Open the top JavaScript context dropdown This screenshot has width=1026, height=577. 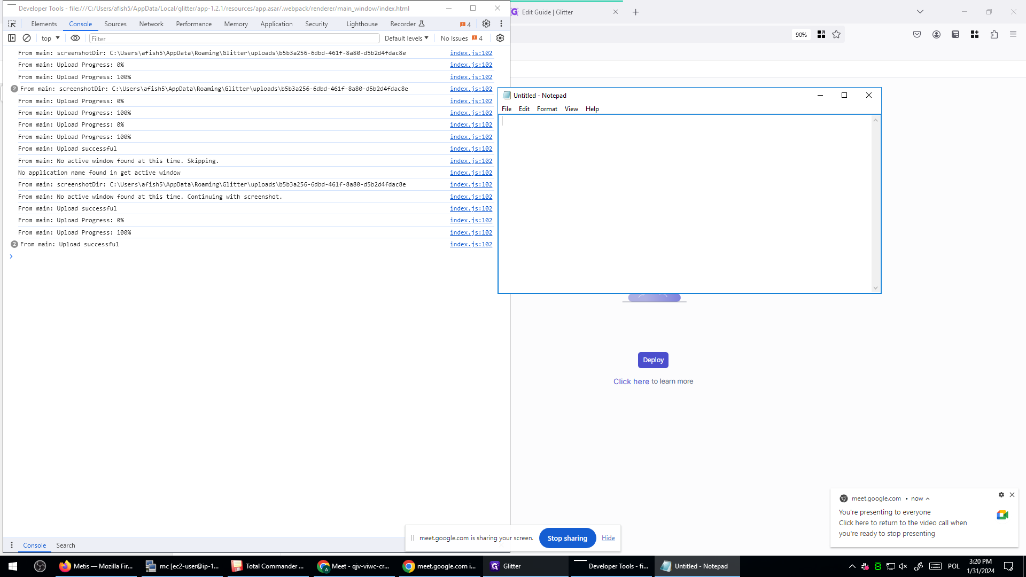click(x=51, y=38)
